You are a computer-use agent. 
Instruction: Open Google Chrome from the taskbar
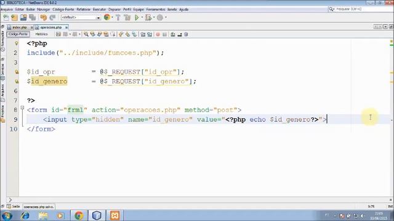[x=79, y=215]
